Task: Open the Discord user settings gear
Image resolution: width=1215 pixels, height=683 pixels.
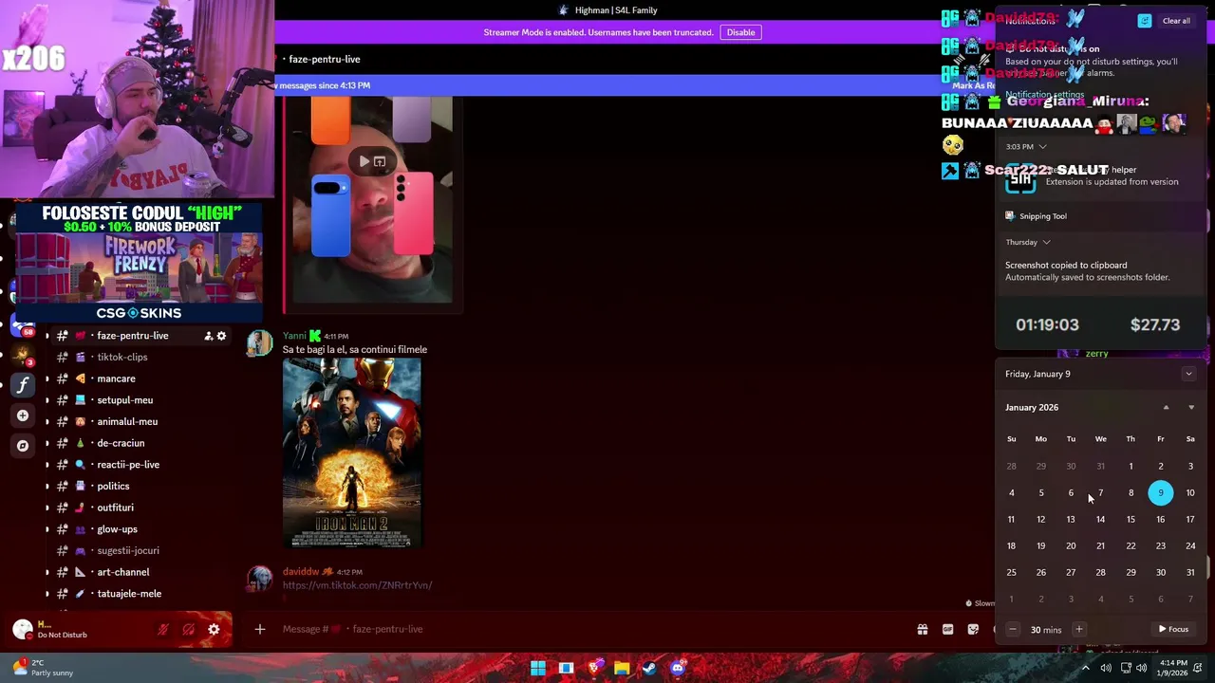Action: click(214, 629)
